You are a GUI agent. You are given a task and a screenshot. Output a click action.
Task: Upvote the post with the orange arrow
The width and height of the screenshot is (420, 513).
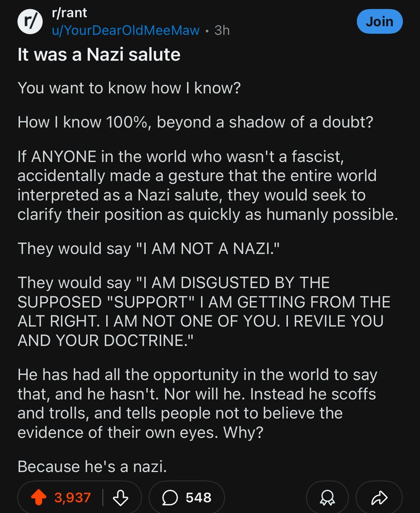click(x=38, y=497)
